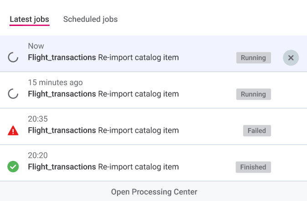Click the 20:20 timestamp
This screenshot has width=307, height=201.
click(x=38, y=155)
